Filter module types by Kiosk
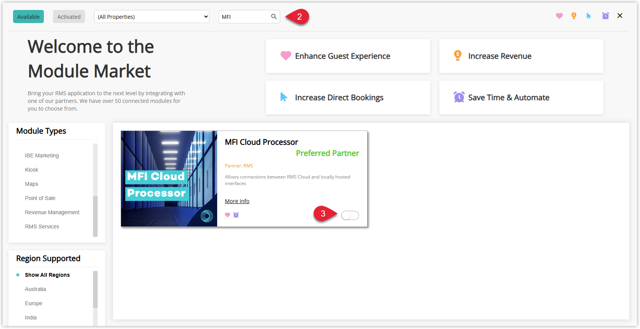This screenshot has width=640, height=329. point(32,170)
